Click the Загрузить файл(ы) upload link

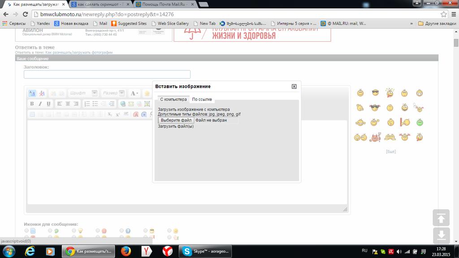click(176, 126)
